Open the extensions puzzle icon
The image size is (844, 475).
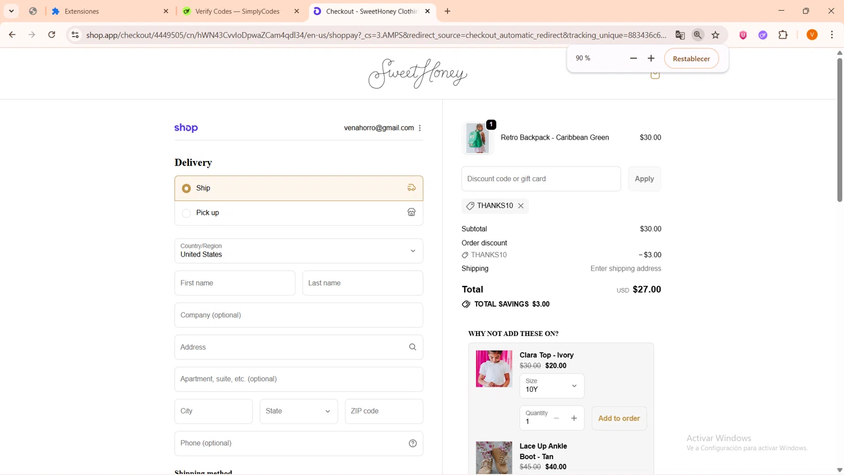[783, 35]
